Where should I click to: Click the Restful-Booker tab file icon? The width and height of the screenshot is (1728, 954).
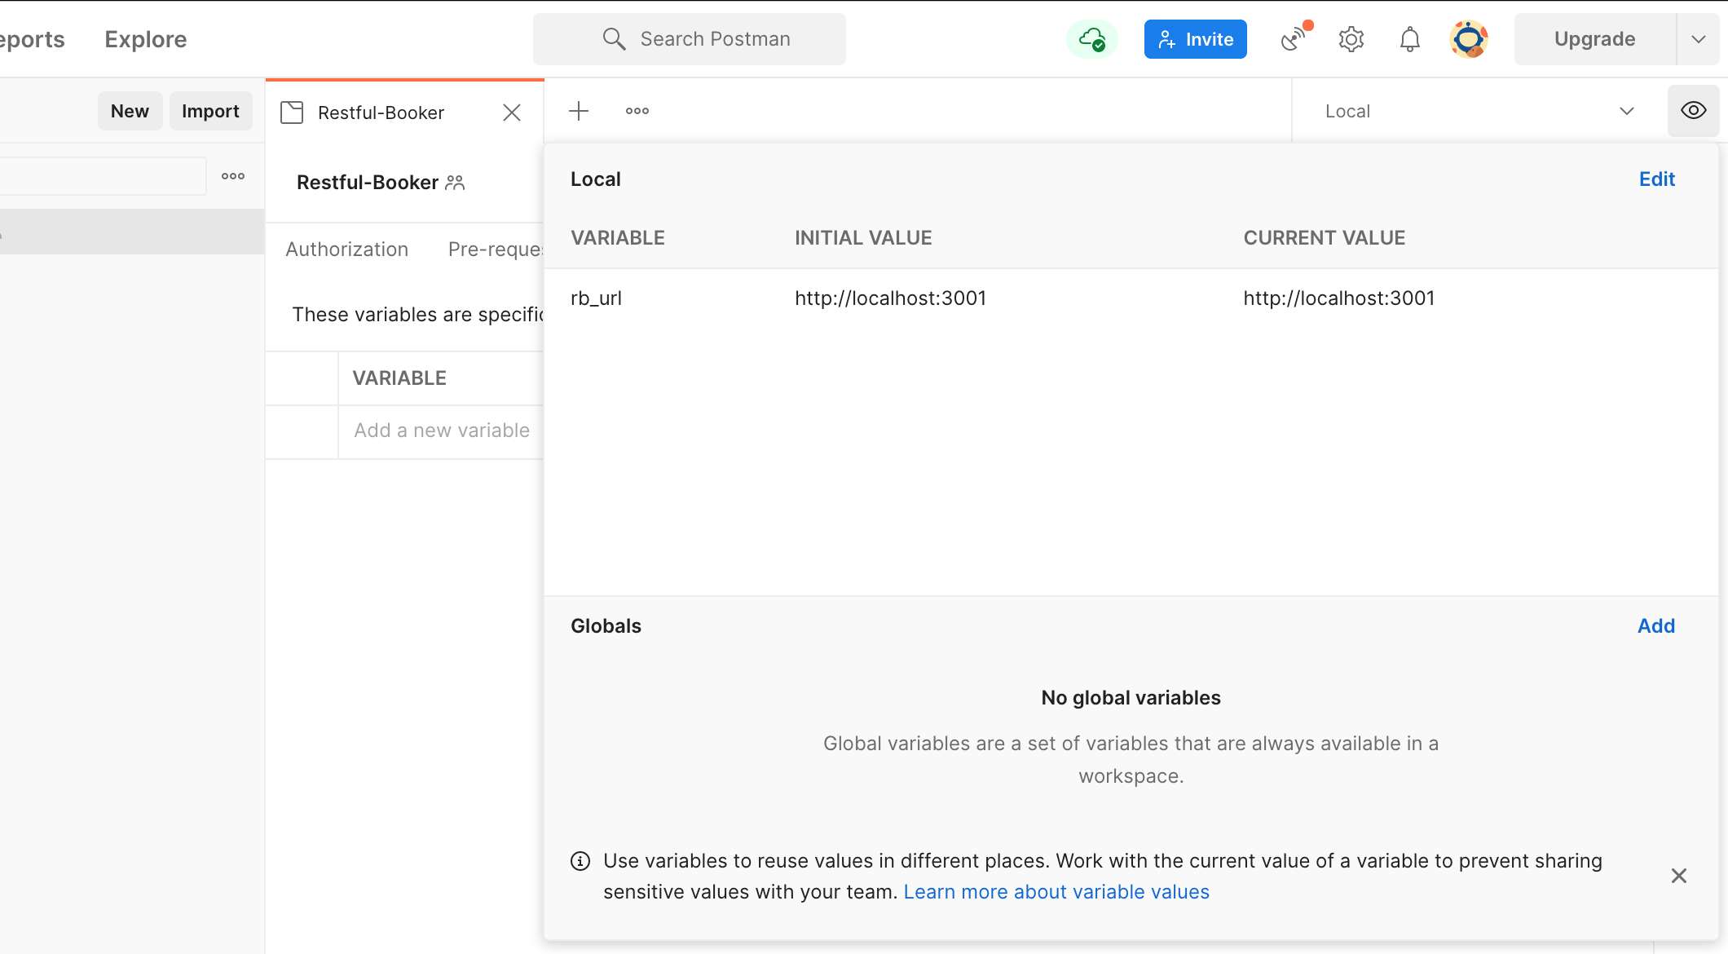292,113
